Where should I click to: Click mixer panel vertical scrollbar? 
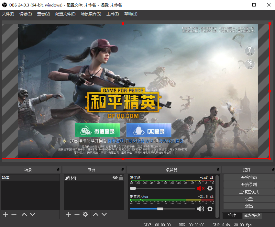click(x=217, y=197)
